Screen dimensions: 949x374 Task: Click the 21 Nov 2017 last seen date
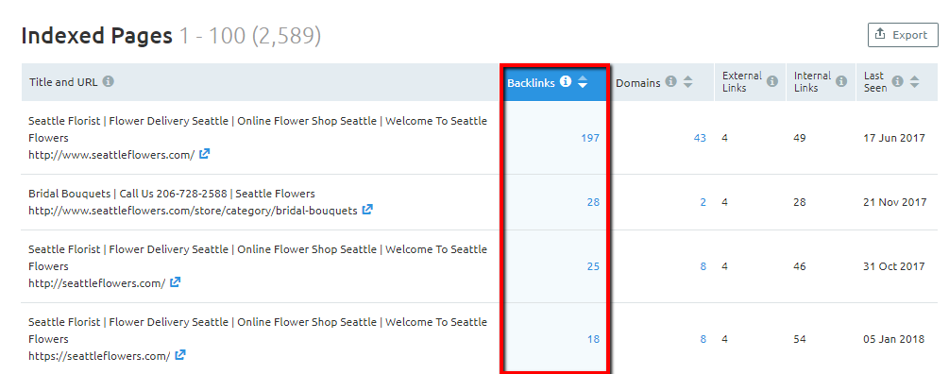pyautogui.click(x=894, y=202)
